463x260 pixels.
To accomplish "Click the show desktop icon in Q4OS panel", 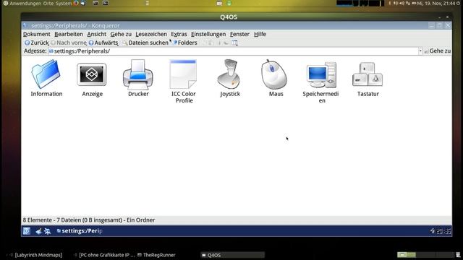I will (x=38, y=231).
